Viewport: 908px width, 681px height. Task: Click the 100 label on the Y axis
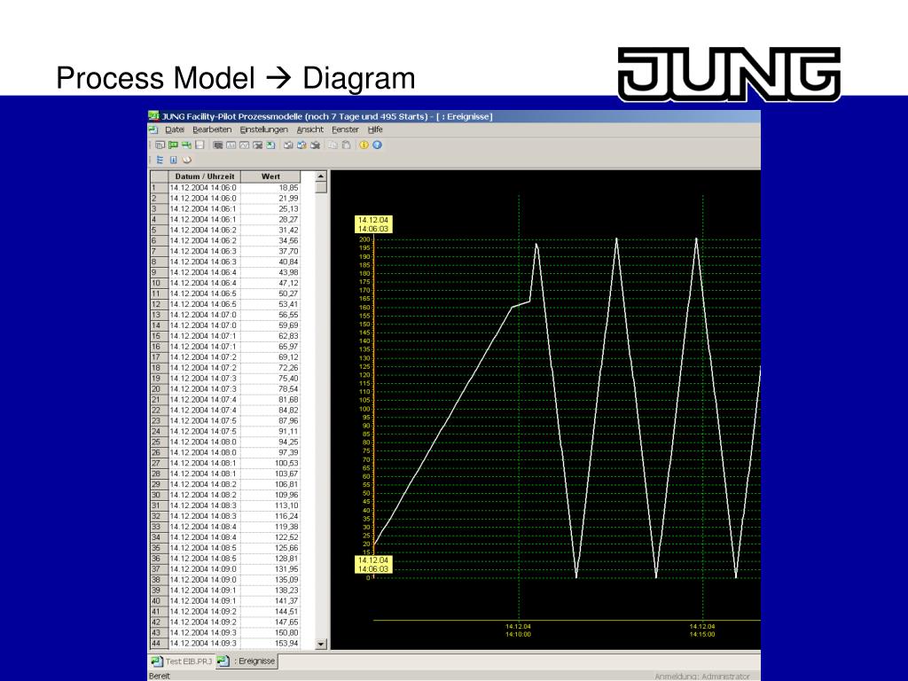pos(364,409)
